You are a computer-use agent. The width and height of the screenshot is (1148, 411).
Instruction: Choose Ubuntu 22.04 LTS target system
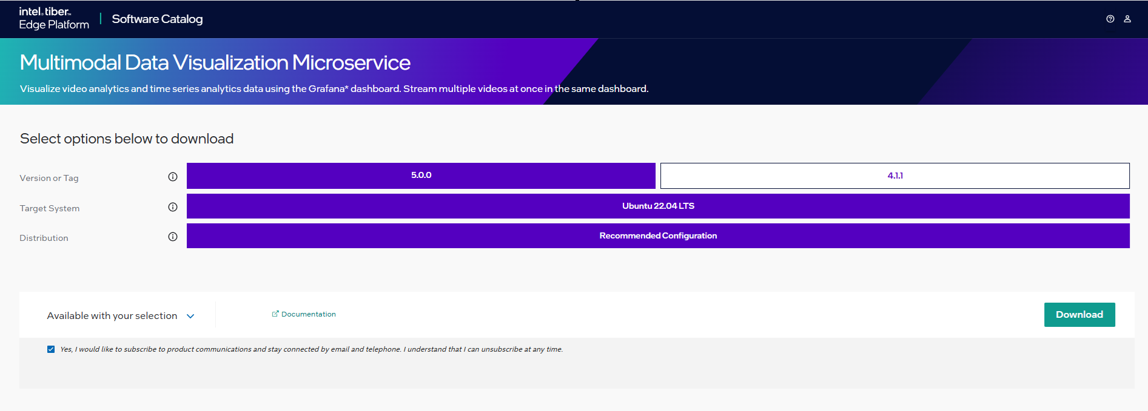tap(658, 206)
